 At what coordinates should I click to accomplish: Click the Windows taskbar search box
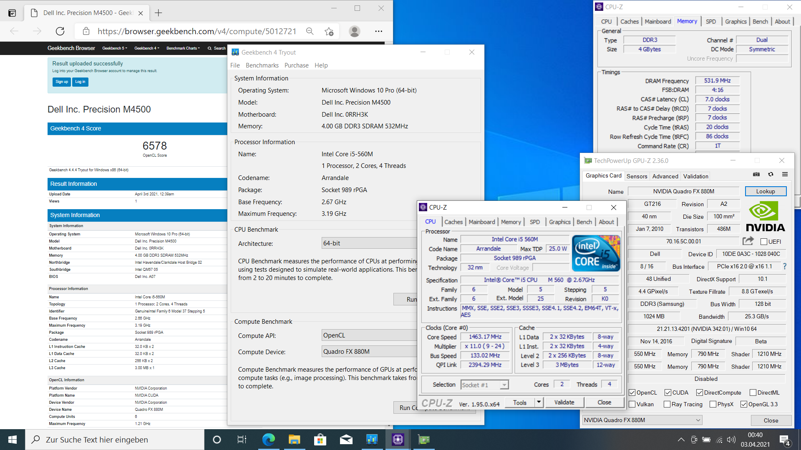pyautogui.click(x=115, y=440)
